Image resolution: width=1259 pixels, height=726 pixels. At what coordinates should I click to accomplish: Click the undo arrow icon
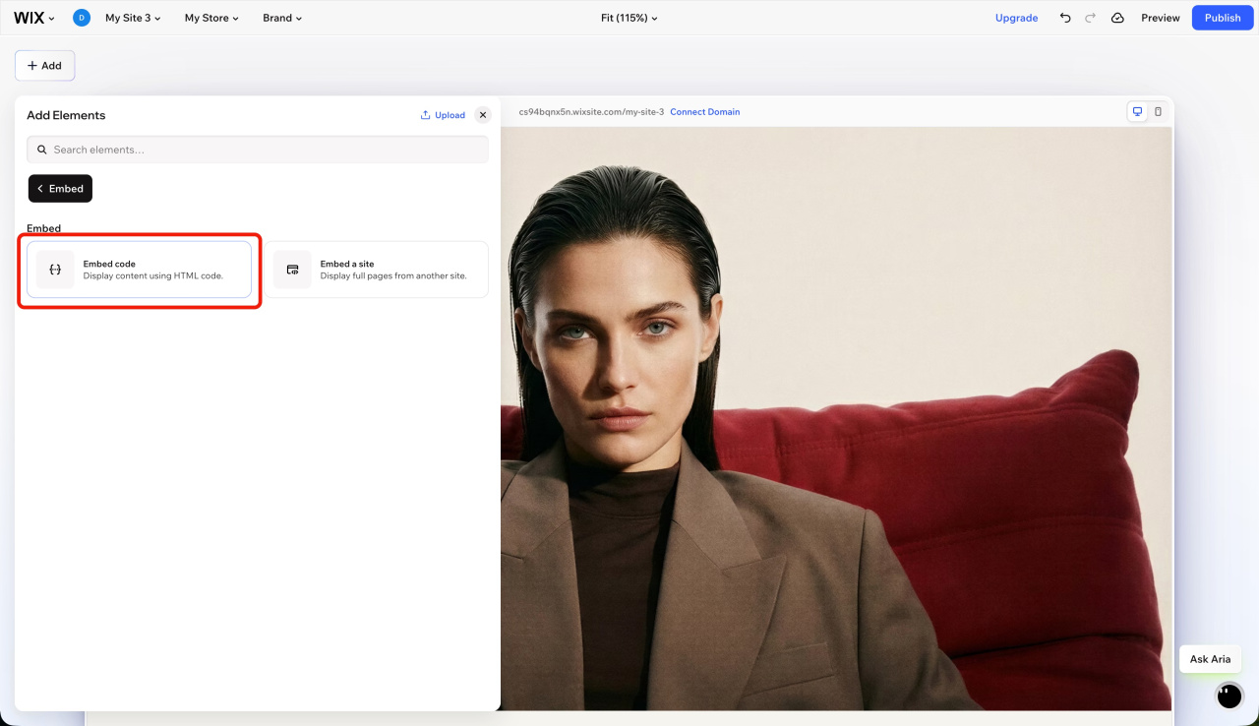[x=1065, y=18]
